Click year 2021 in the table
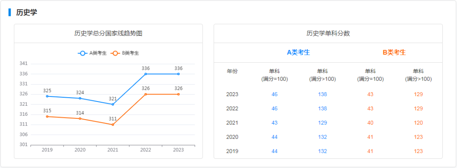Screen dimensions: 457x168 pos(232,123)
